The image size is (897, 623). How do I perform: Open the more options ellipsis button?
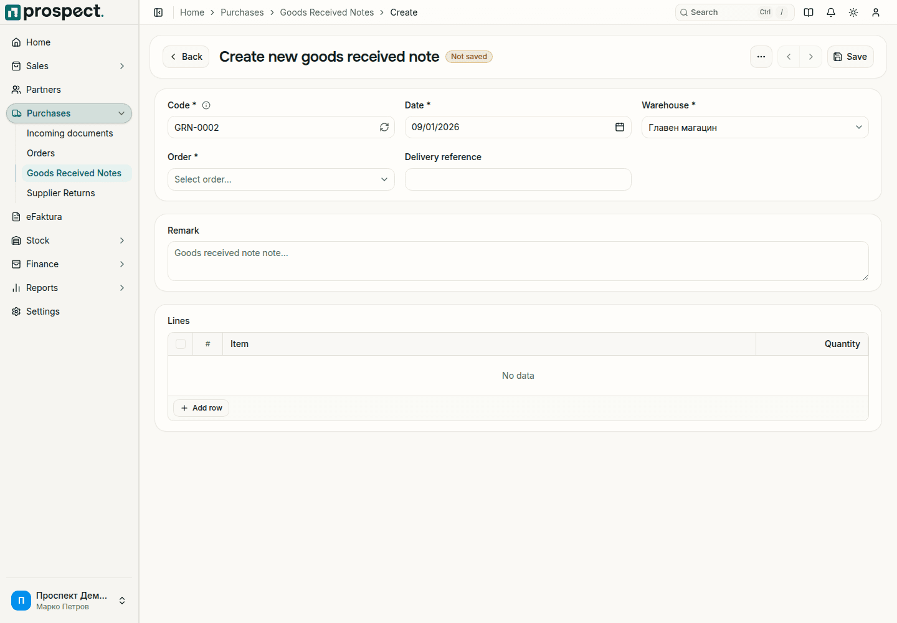coord(761,57)
